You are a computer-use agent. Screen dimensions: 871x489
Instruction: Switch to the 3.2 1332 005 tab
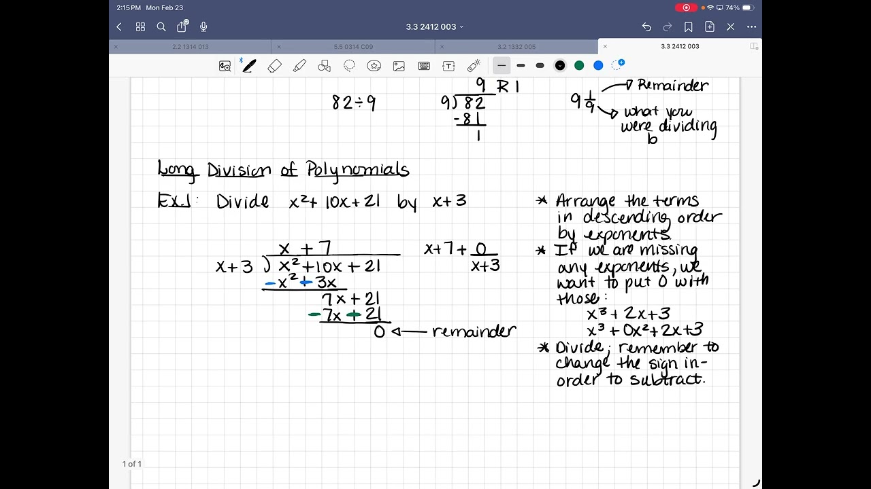coord(516,47)
